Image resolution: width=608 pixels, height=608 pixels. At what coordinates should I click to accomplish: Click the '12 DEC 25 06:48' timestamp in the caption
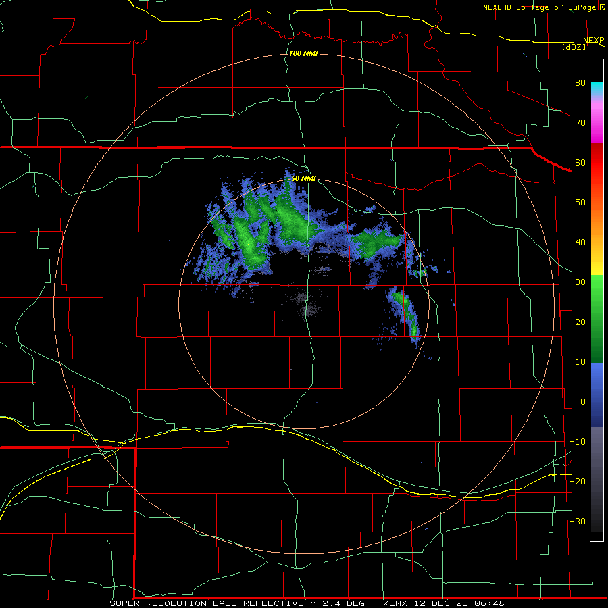tap(460, 603)
